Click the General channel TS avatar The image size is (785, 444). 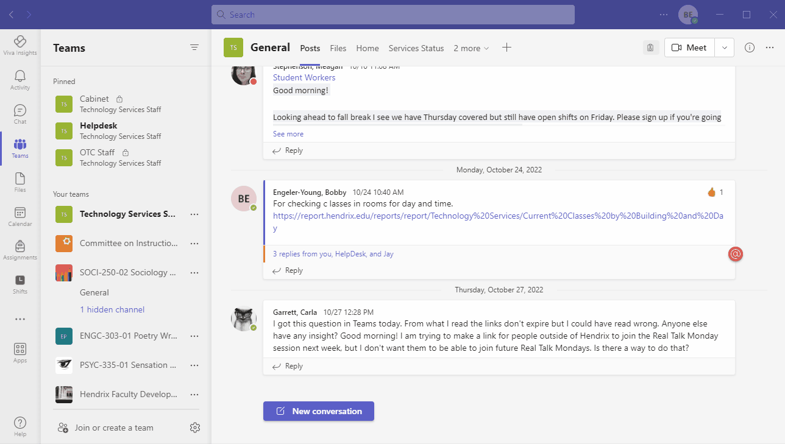(x=233, y=48)
